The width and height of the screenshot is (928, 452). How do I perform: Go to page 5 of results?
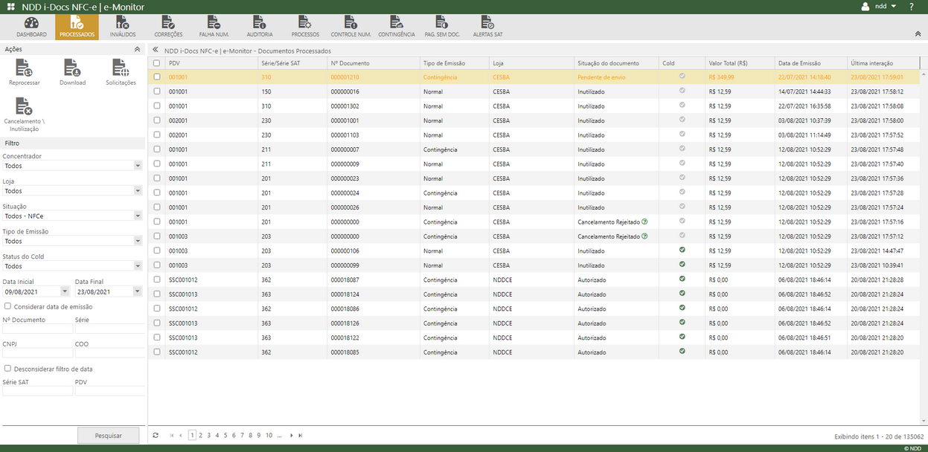click(225, 435)
